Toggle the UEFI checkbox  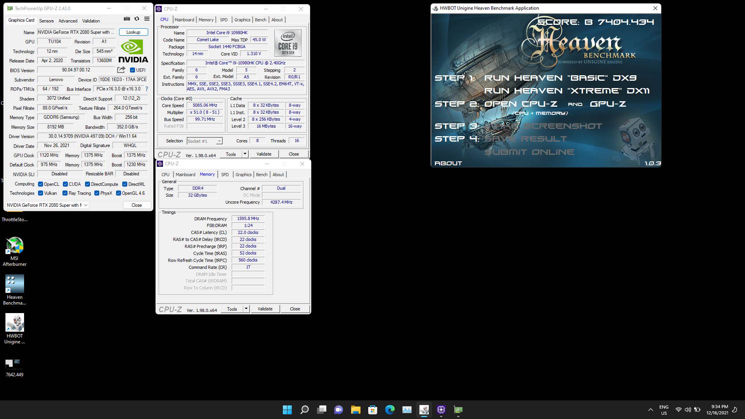coord(132,70)
